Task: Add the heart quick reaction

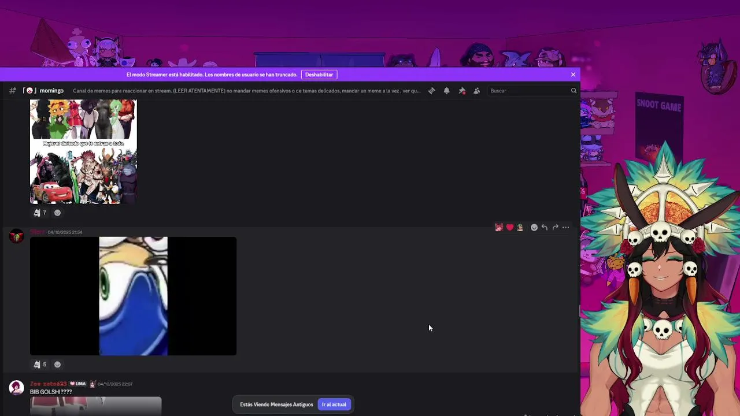Action: 509,228
